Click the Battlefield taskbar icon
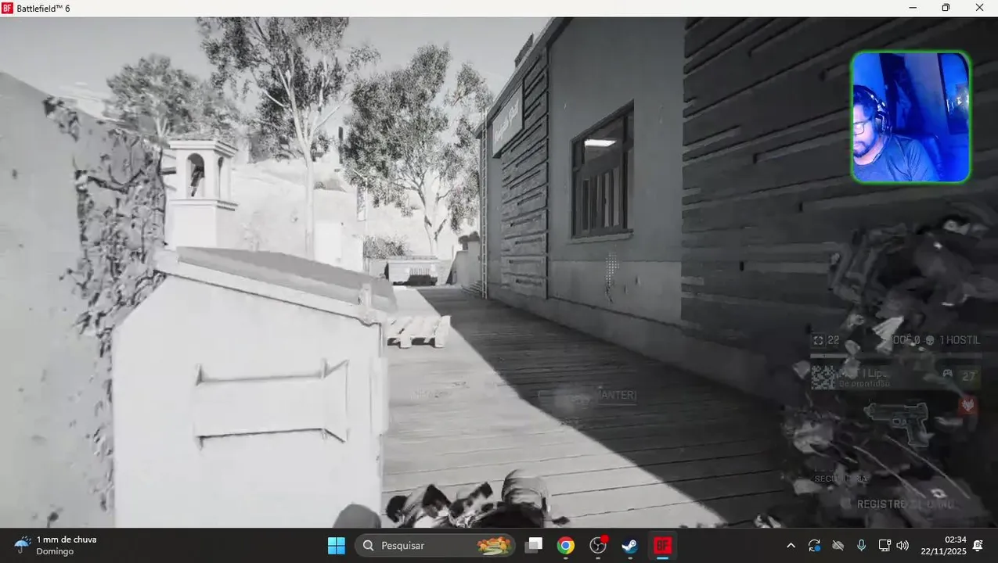The width and height of the screenshot is (998, 563). pyautogui.click(x=663, y=546)
